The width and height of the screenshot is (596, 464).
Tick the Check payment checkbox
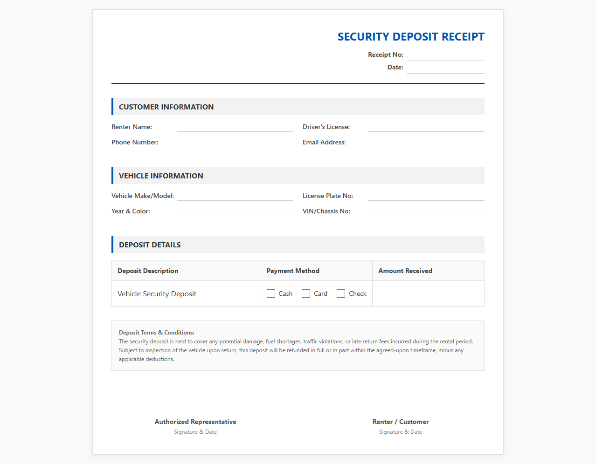click(341, 293)
